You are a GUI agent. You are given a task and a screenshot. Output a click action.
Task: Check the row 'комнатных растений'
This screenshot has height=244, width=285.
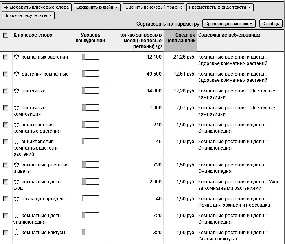click(6, 57)
